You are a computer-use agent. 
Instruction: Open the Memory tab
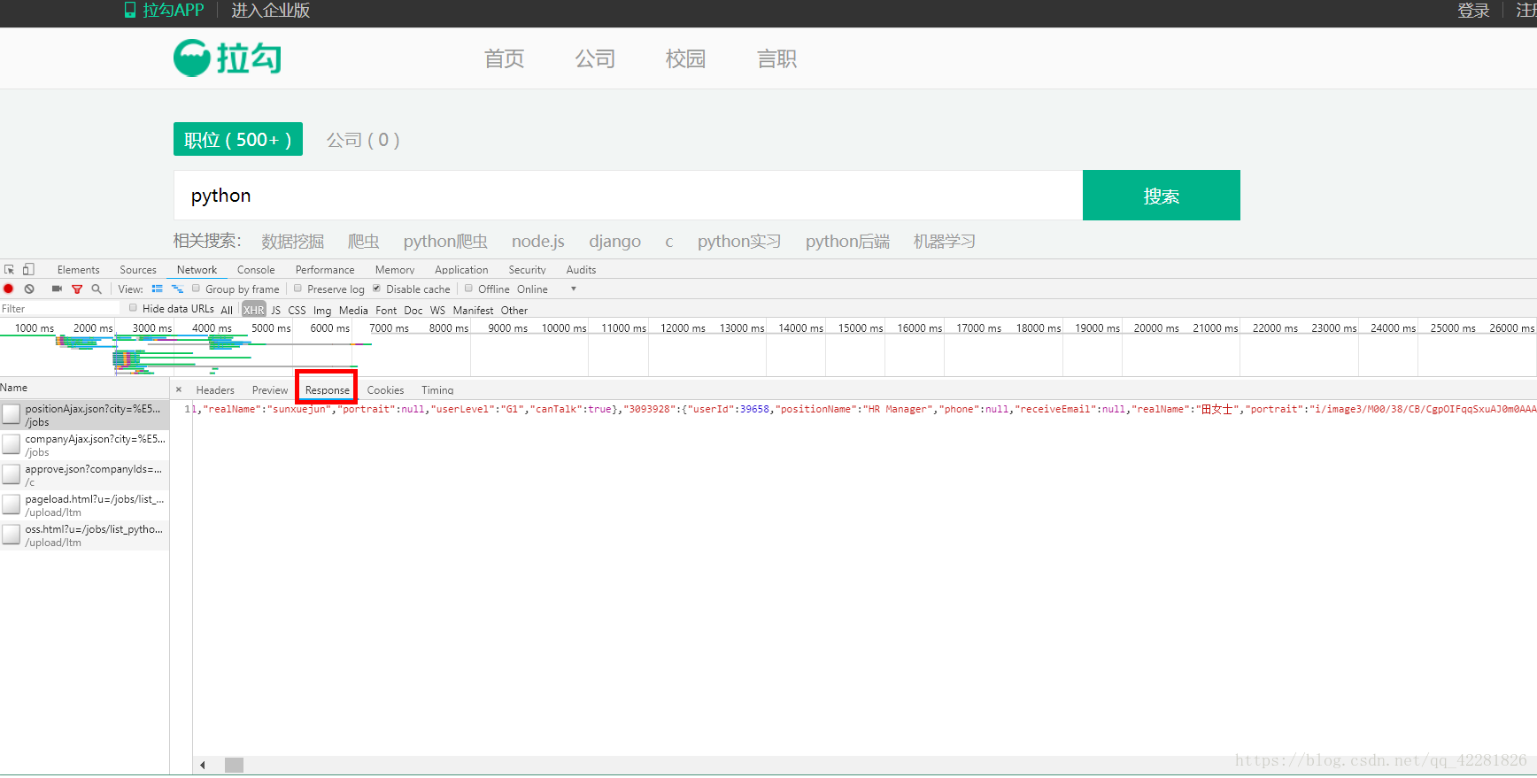(x=395, y=270)
